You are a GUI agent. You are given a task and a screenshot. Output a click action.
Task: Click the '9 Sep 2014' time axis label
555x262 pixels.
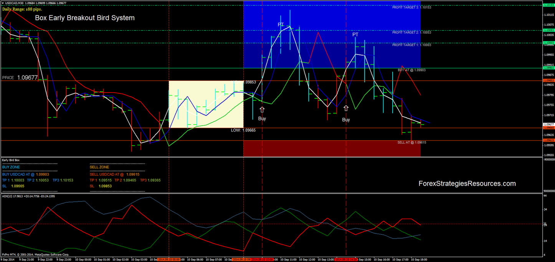click(8, 260)
